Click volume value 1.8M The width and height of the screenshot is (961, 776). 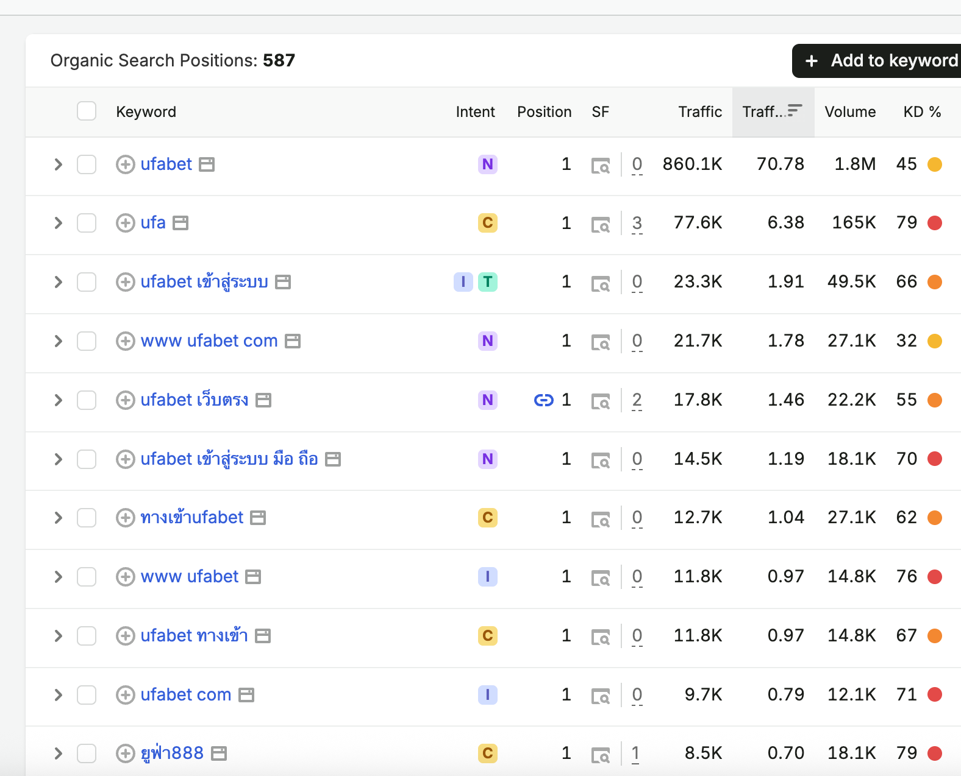point(856,164)
